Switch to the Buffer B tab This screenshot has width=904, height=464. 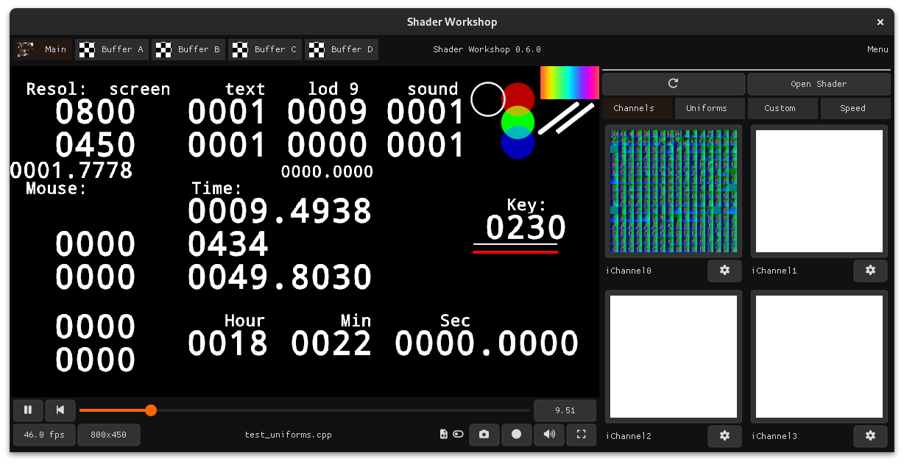188,49
